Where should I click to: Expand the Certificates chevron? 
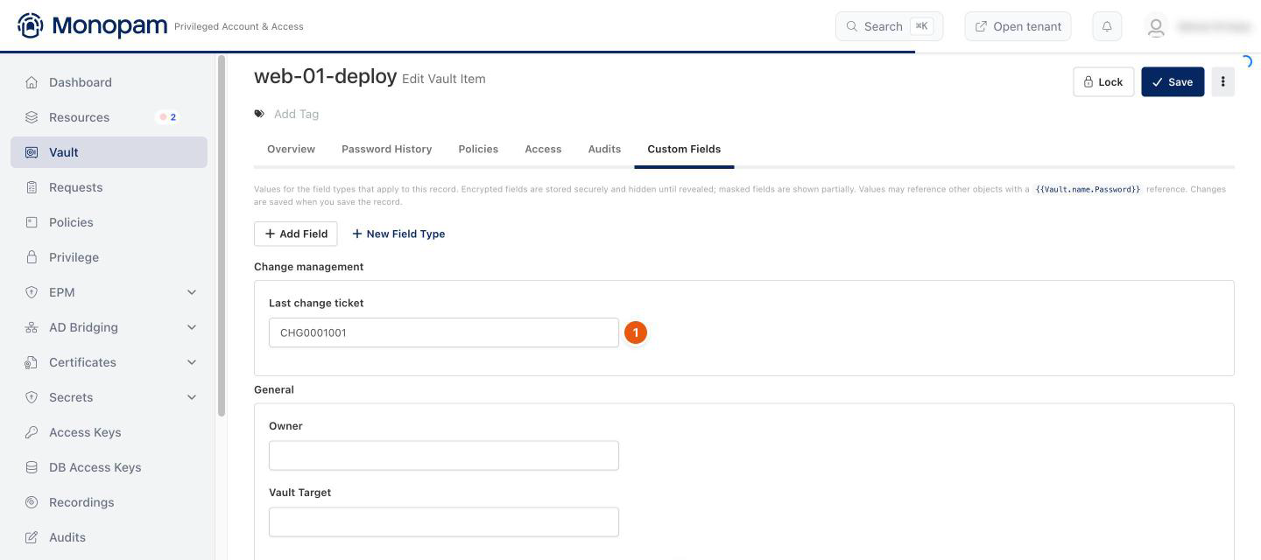point(192,362)
